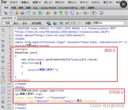Click the 标题 title input field
The width and height of the screenshot is (128, 110).
point(109,23)
